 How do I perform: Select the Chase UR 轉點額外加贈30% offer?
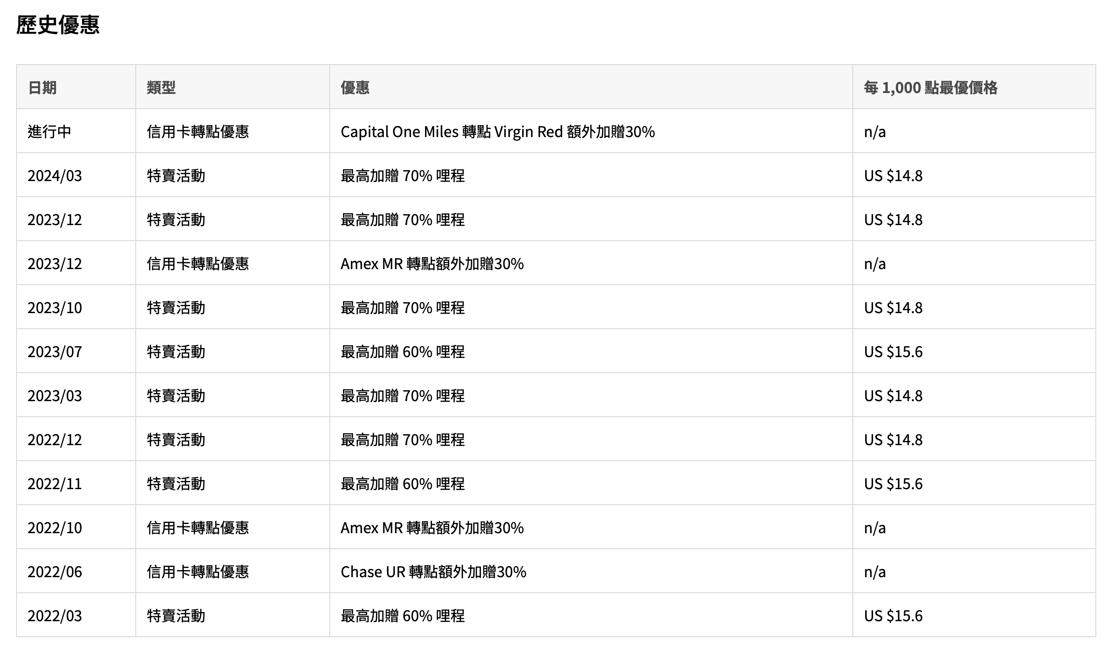click(433, 572)
